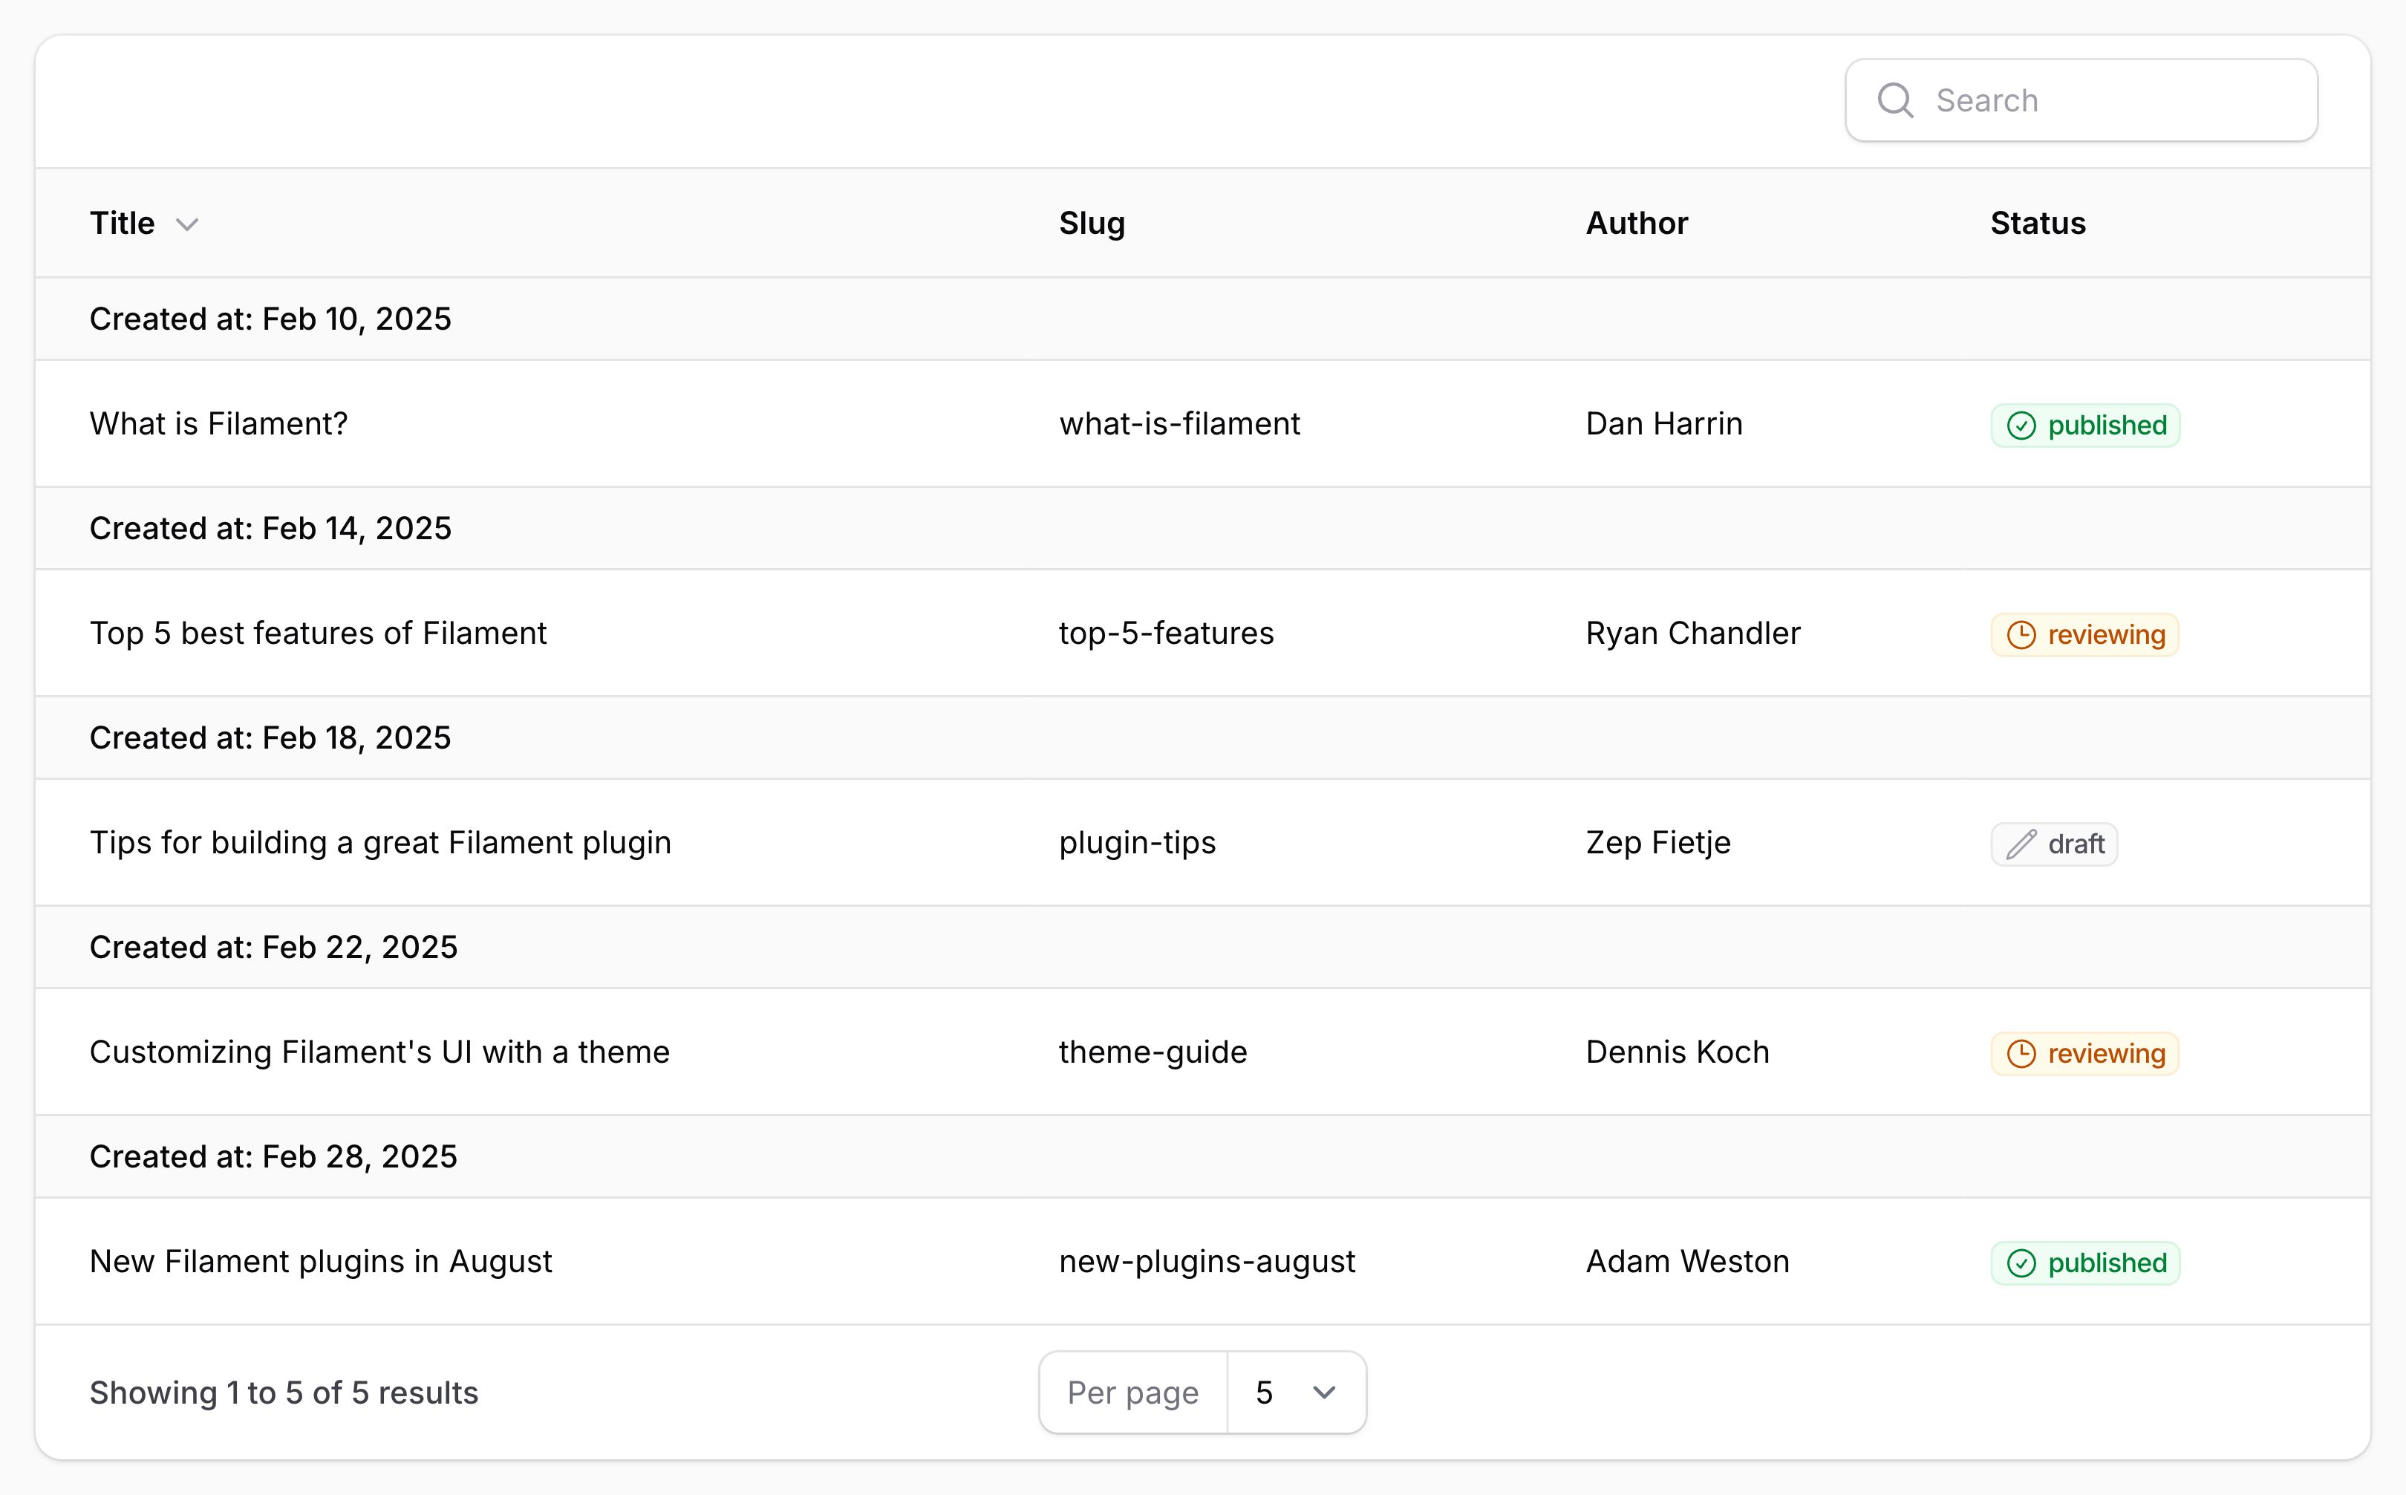
Task: Click the reviewing badge in Dennis Koch's row
Action: pos(2084,1054)
